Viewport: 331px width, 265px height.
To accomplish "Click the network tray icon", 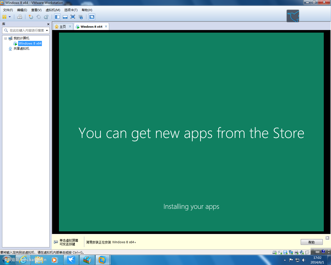I will (297, 260).
